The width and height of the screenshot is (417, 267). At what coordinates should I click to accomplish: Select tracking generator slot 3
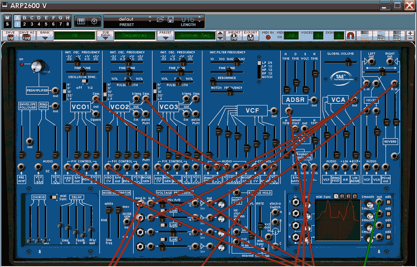(x=348, y=197)
